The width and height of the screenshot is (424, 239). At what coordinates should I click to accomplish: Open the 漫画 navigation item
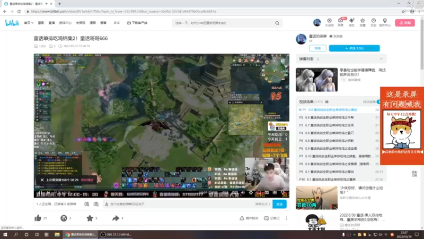point(93,23)
